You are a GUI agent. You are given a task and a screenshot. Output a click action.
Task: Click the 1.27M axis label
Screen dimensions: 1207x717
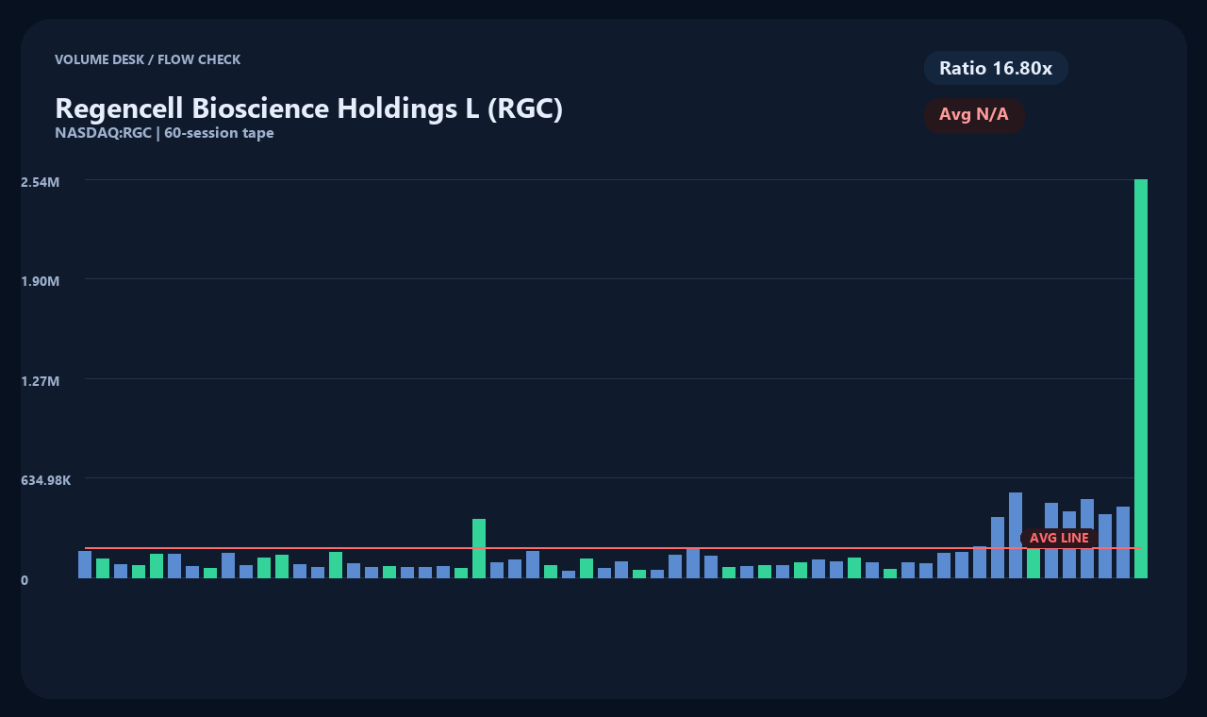click(x=41, y=381)
